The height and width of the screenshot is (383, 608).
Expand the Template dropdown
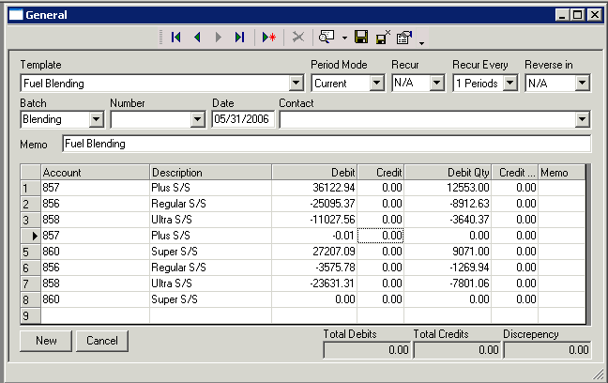(296, 83)
